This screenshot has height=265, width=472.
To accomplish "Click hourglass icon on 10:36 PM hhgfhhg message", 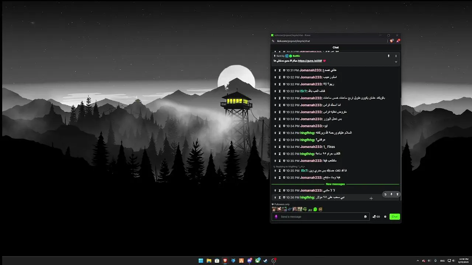I will [280, 198].
